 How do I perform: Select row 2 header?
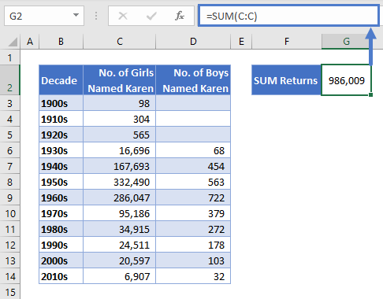point(9,80)
